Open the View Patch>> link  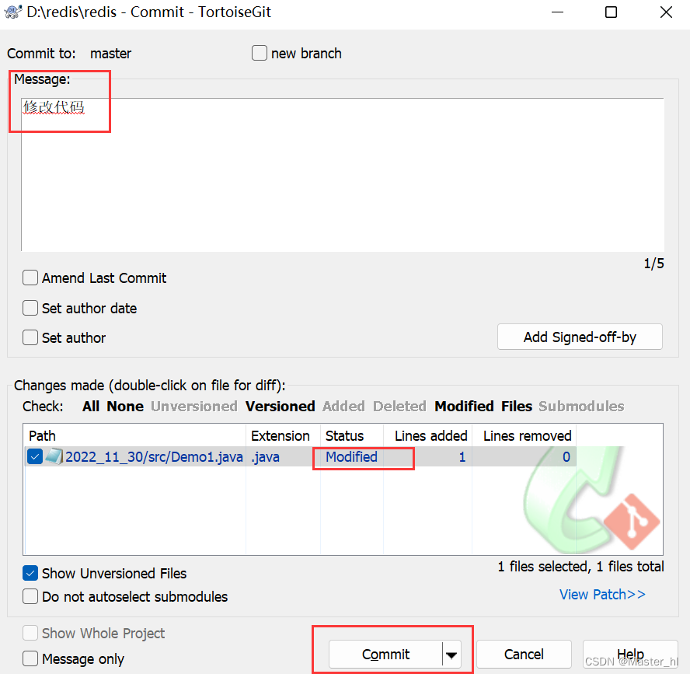[x=602, y=595]
